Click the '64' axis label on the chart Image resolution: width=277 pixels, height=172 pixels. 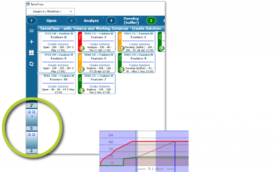(x=111, y=135)
